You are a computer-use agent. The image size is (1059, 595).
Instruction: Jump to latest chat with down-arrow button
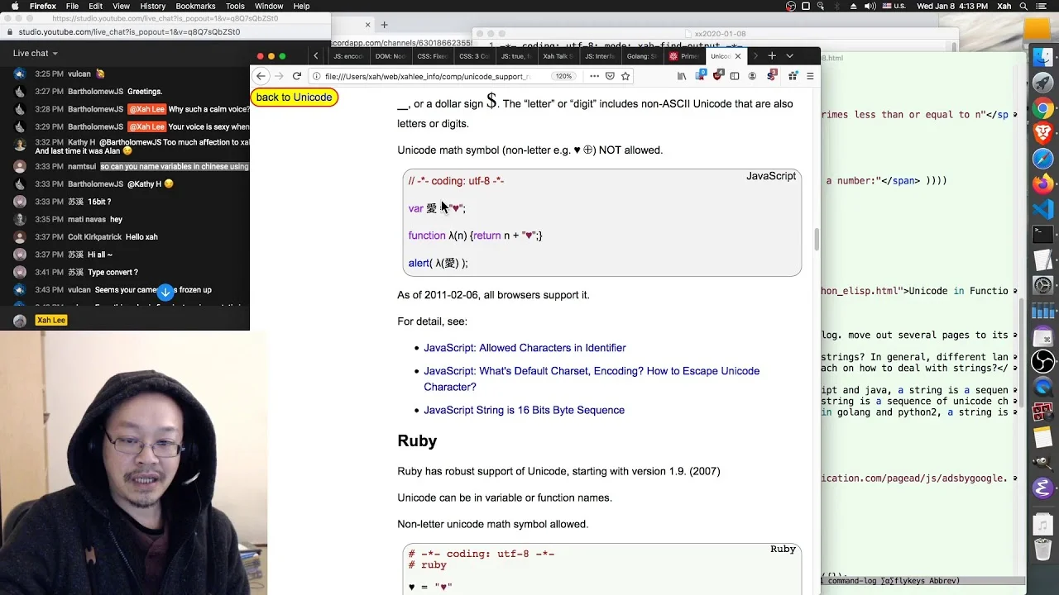(165, 292)
